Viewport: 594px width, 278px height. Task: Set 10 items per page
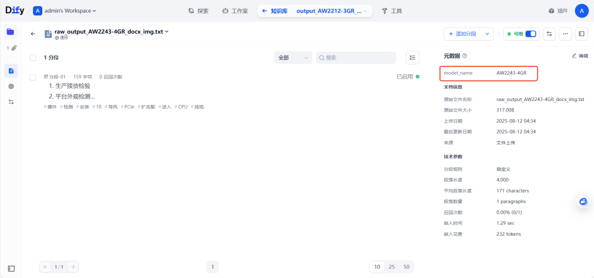[377, 267]
